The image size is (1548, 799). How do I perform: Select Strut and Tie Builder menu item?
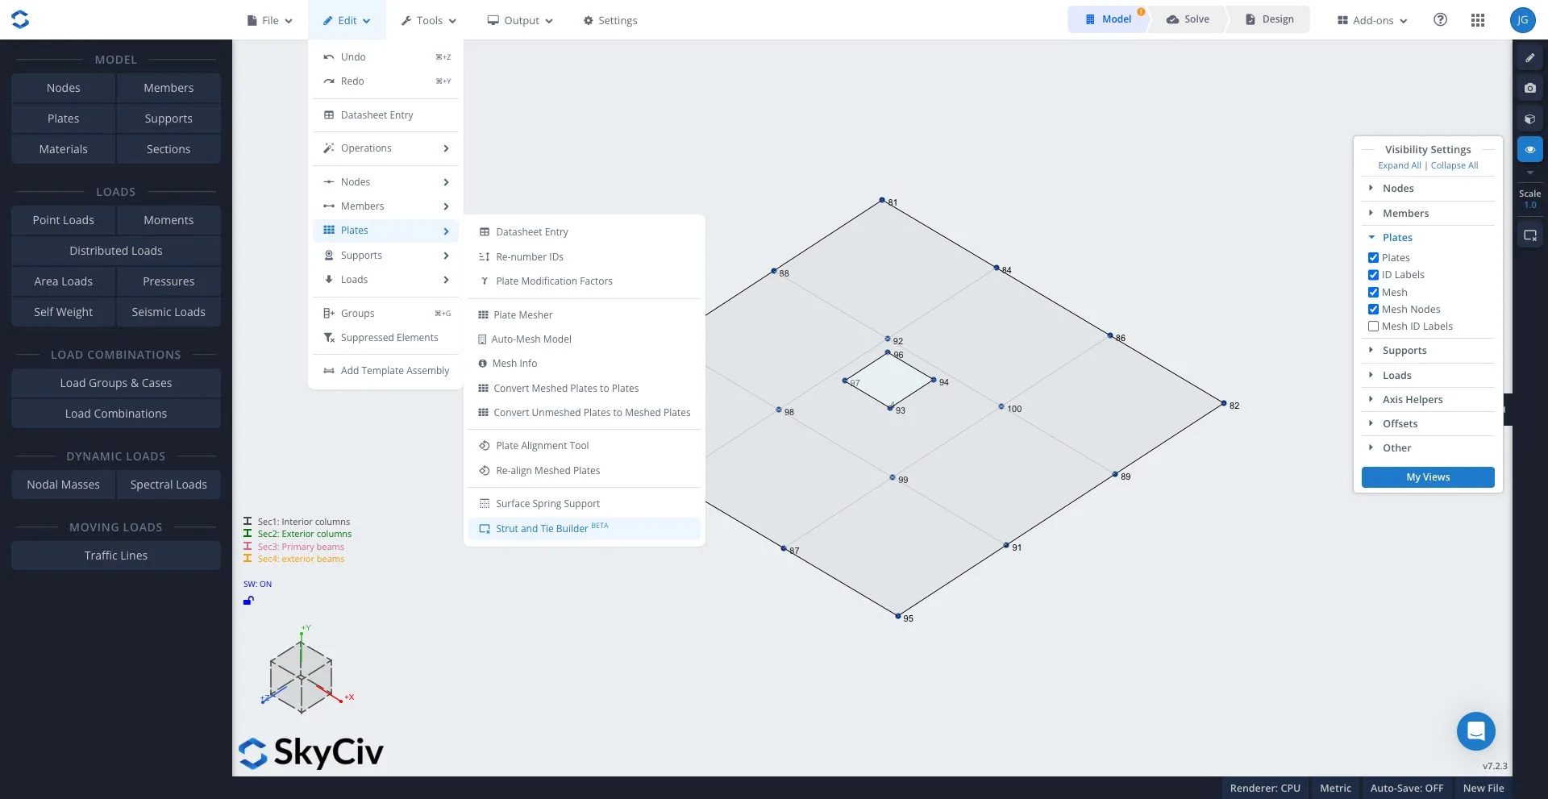click(x=542, y=529)
